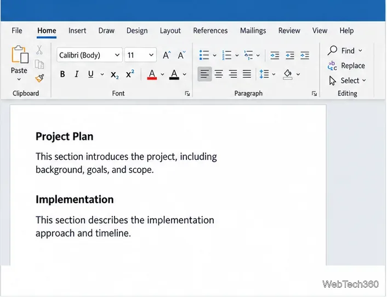Insert a bulleted list
387x297 pixels.
click(204, 55)
